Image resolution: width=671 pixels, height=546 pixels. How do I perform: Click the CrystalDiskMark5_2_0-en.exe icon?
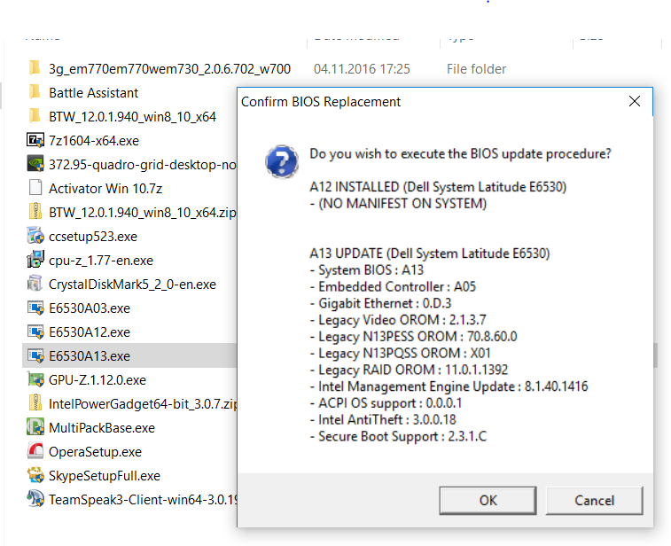35,285
